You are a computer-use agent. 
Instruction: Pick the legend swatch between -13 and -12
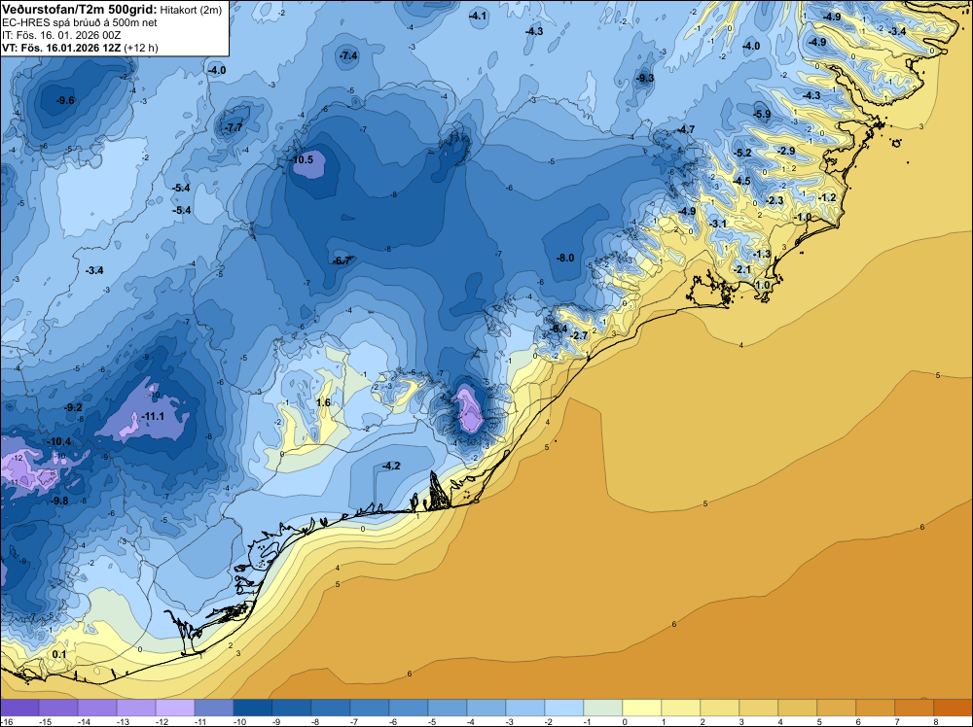(x=136, y=708)
